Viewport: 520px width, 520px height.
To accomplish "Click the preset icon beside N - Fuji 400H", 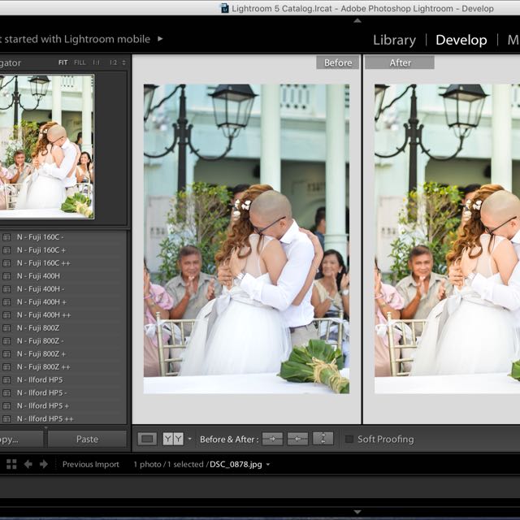I will [6, 276].
